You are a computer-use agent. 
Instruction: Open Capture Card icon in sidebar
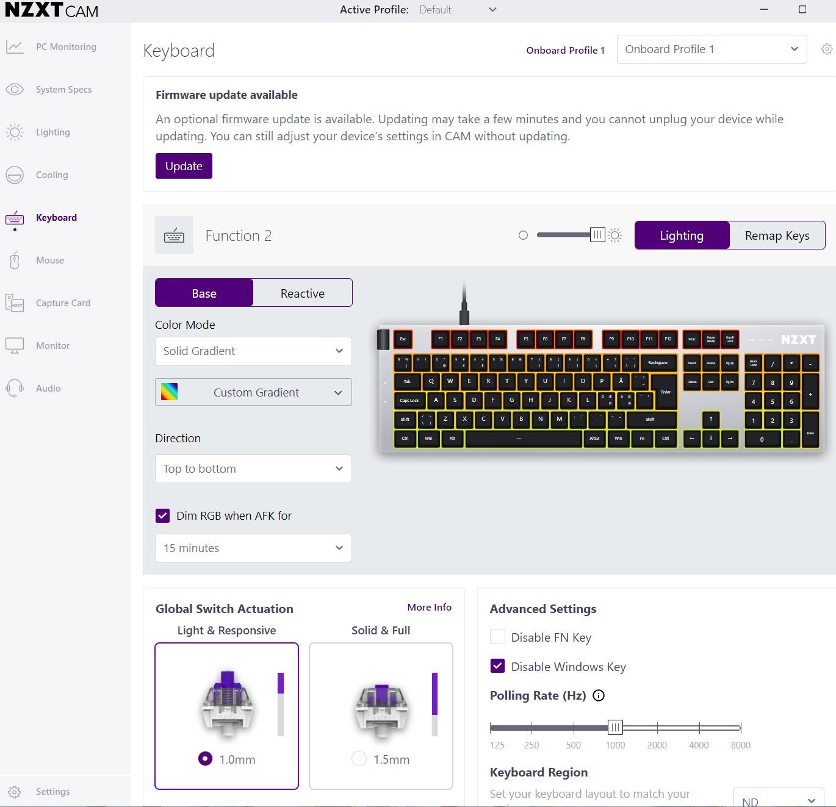pos(15,303)
